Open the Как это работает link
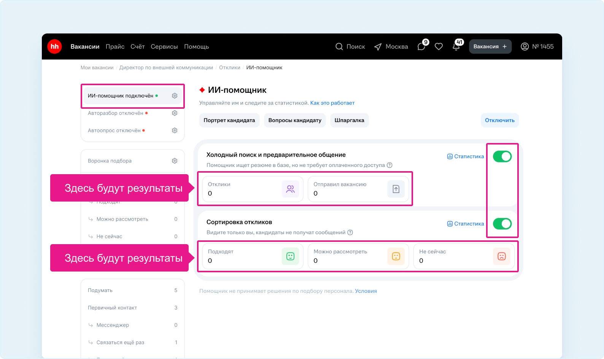 pyautogui.click(x=332, y=103)
